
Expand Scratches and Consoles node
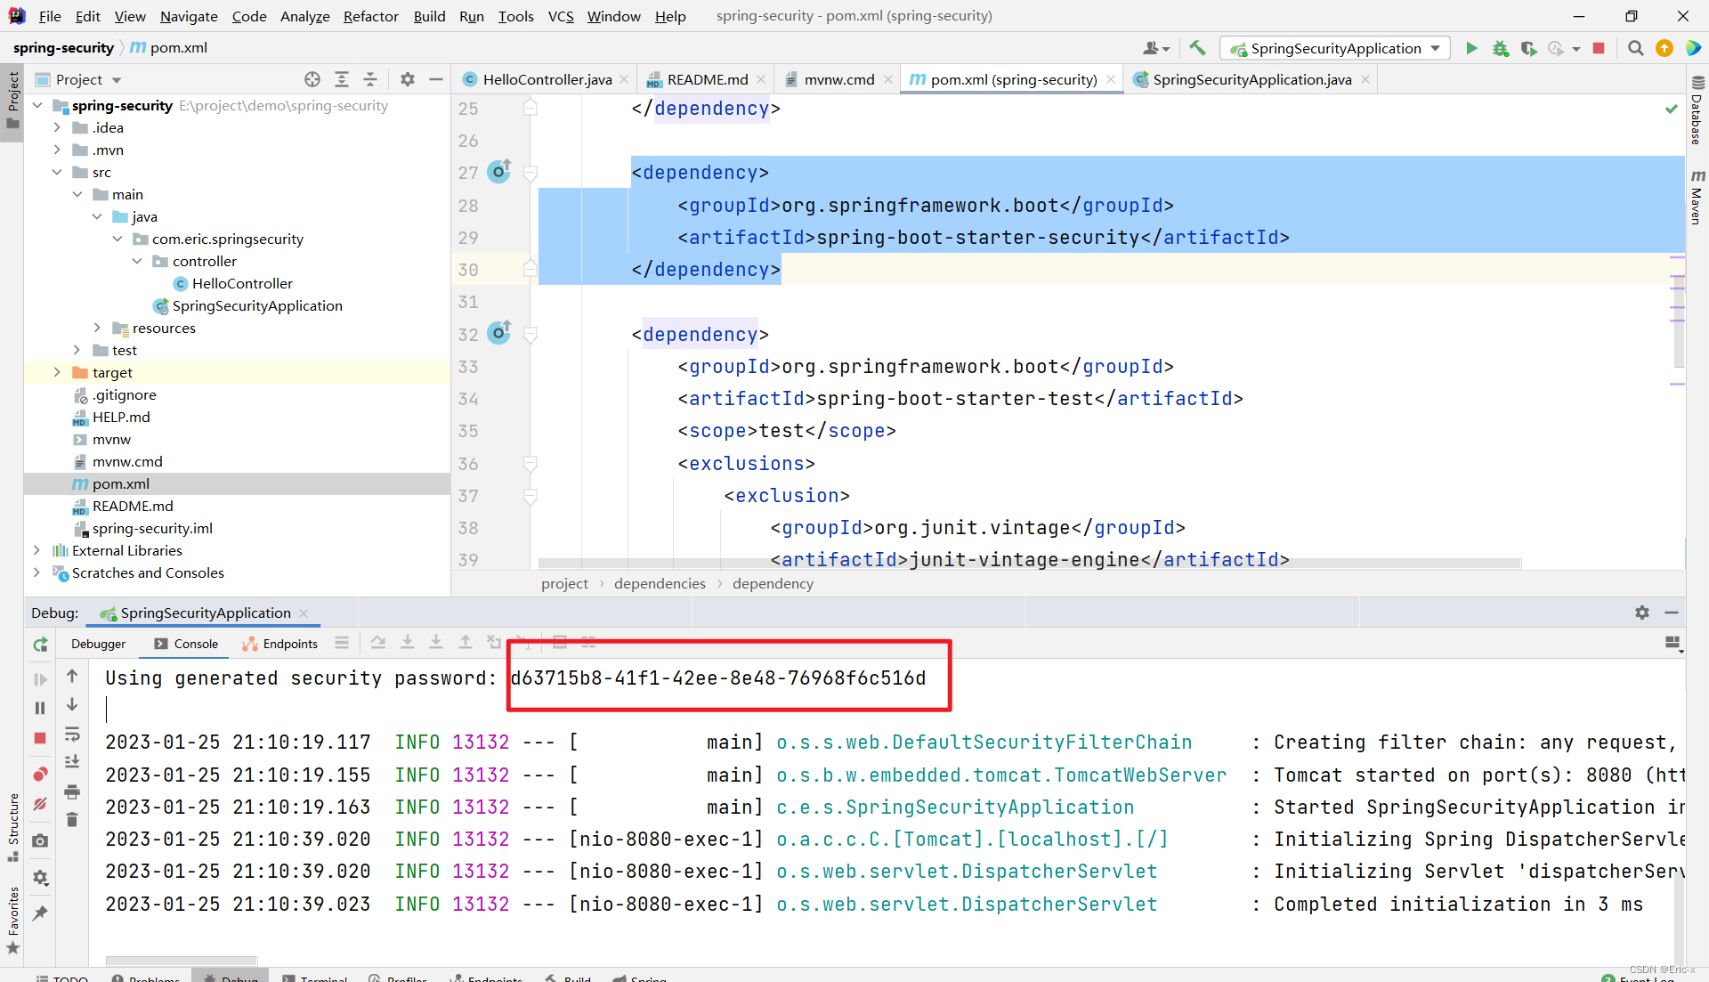pyautogui.click(x=37, y=572)
